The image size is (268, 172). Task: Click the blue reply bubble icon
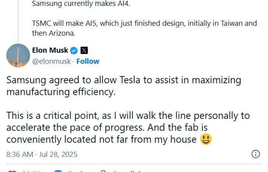(58, 171)
